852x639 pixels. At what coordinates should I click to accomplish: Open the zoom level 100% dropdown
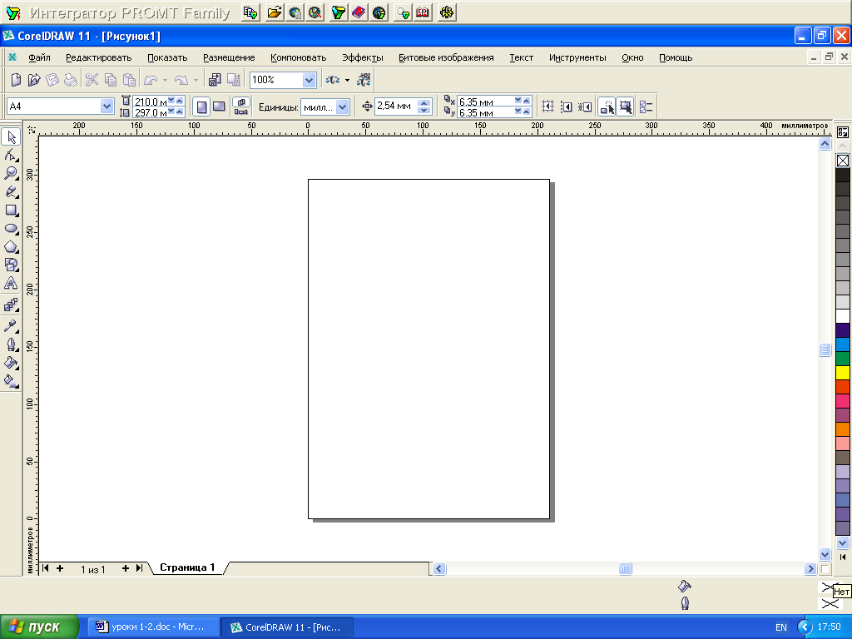pos(309,81)
